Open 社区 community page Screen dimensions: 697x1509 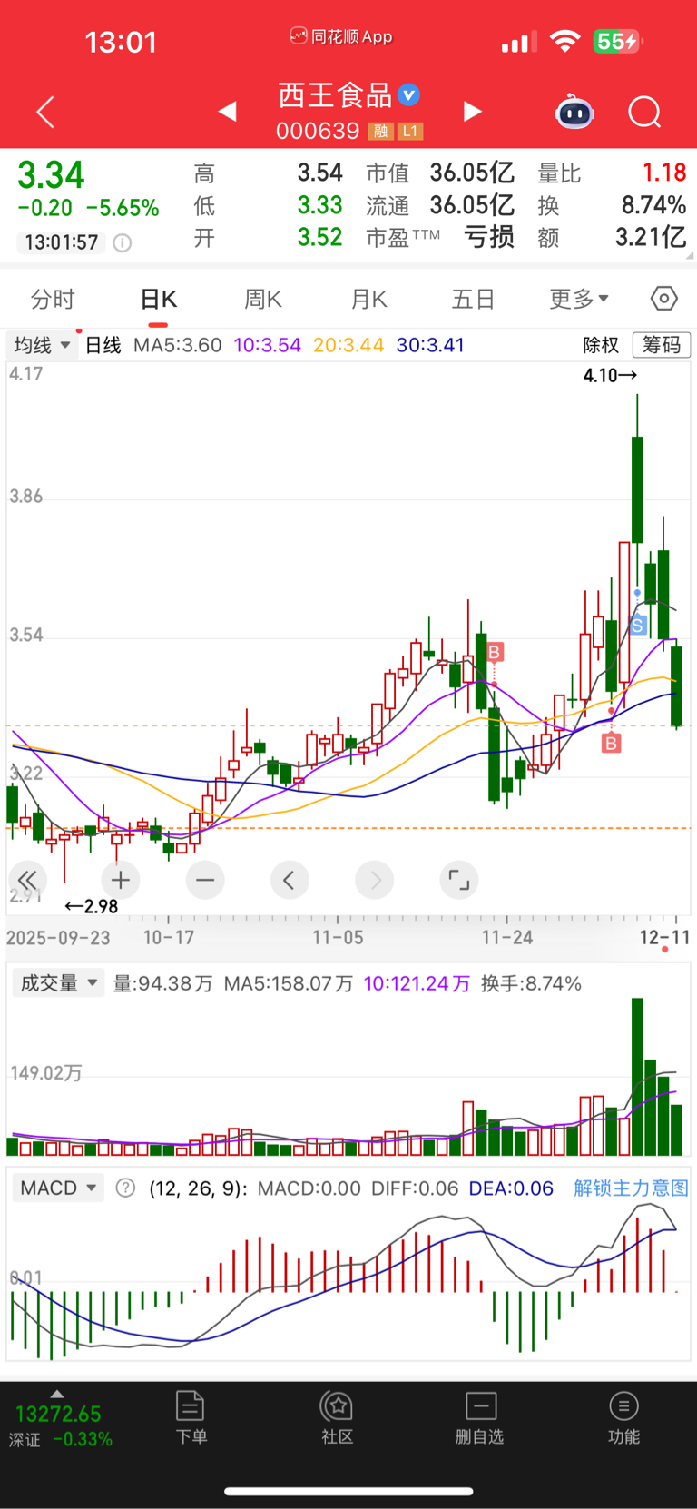pyautogui.click(x=337, y=1418)
